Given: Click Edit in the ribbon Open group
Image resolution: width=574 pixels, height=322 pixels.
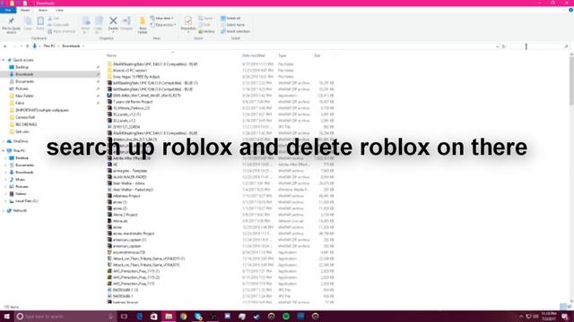Looking at the screenshot, I should click(x=204, y=25).
